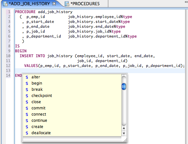Image resolution: width=188 pixels, height=144 pixels.
Task: Click the INSERT keyword on line 10
Action: 27,56
